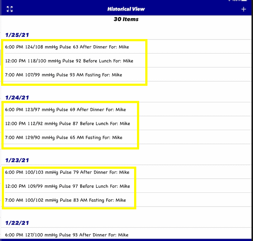The image size is (253, 241).
Task: Click the Historical View title
Action: 126,9
